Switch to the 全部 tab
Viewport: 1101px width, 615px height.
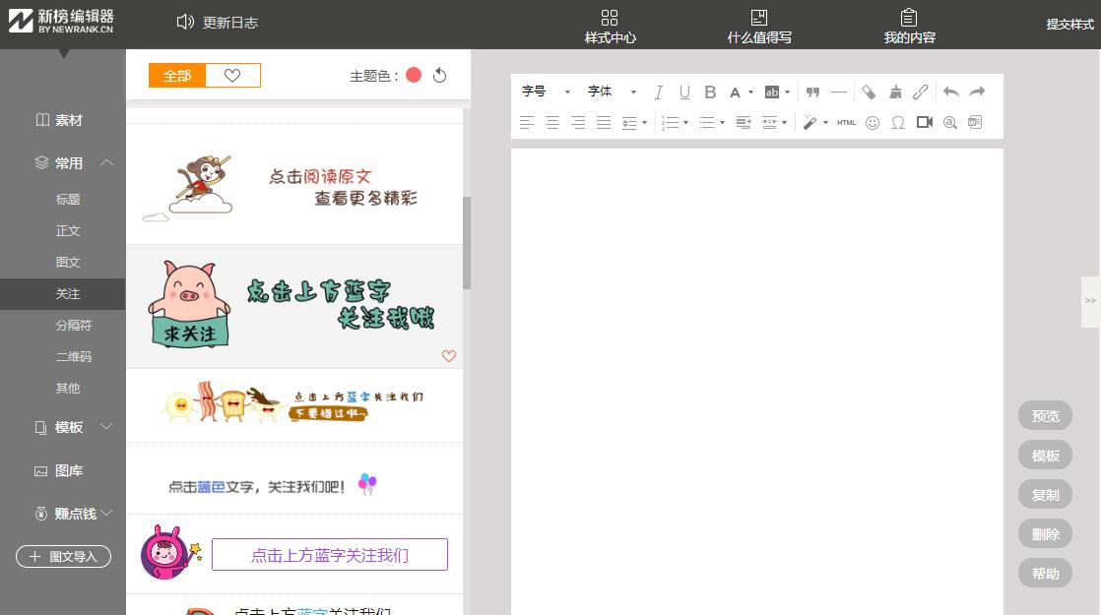click(x=177, y=75)
